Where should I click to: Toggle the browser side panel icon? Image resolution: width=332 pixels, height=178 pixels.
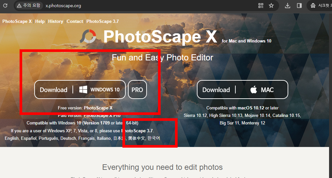(299, 6)
